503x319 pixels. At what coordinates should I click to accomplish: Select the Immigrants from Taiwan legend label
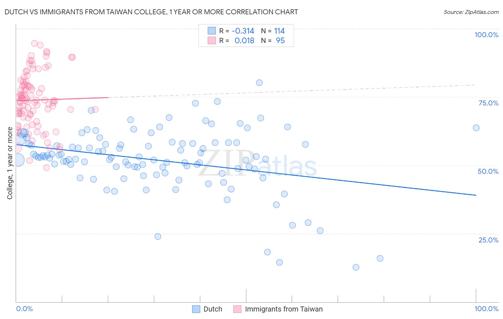click(x=284, y=309)
